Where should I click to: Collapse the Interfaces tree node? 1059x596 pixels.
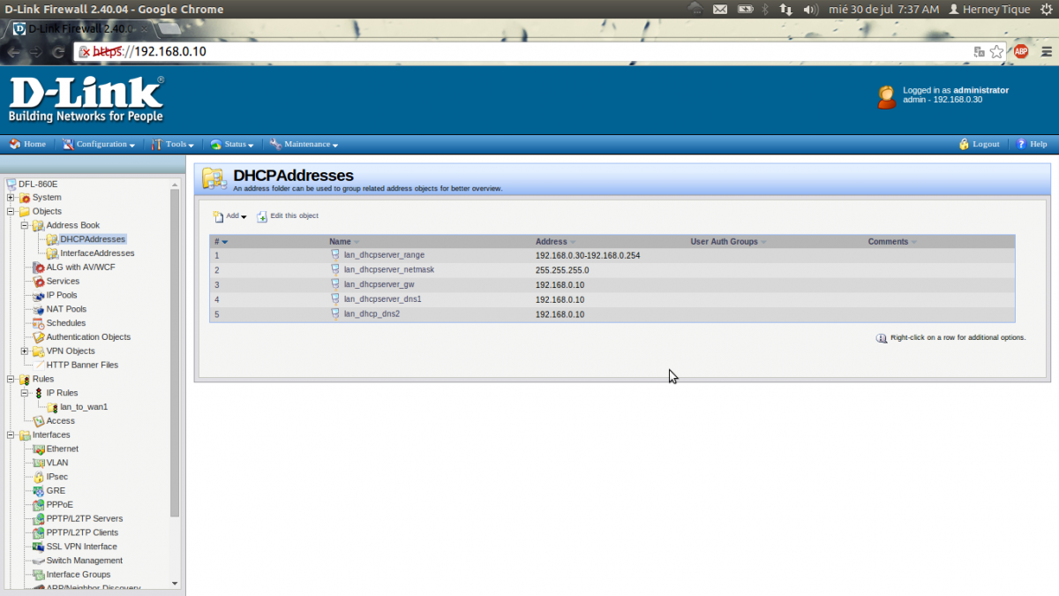[11, 434]
